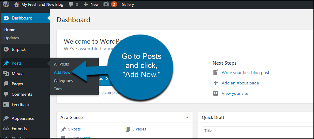The image size is (314, 139).
Task: Open the Jetpack menu
Action: [19, 49]
